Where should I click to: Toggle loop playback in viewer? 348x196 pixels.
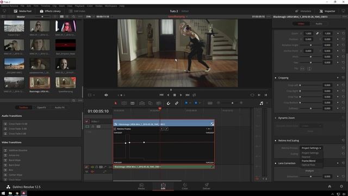click(194, 95)
